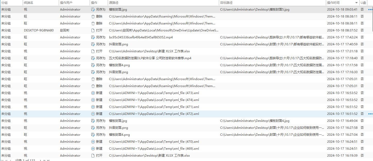Click the new-file plus icon for xml_file (471).xml
Screen dimensions: 373x161
93,107
